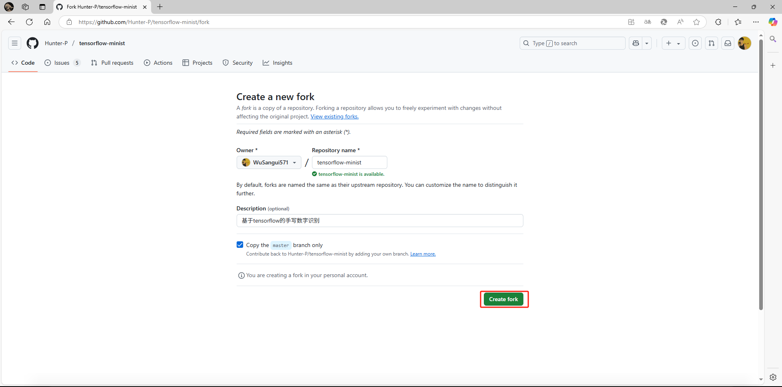Expand the Copilot dropdown arrow
This screenshot has width=782, height=387.
click(x=647, y=43)
